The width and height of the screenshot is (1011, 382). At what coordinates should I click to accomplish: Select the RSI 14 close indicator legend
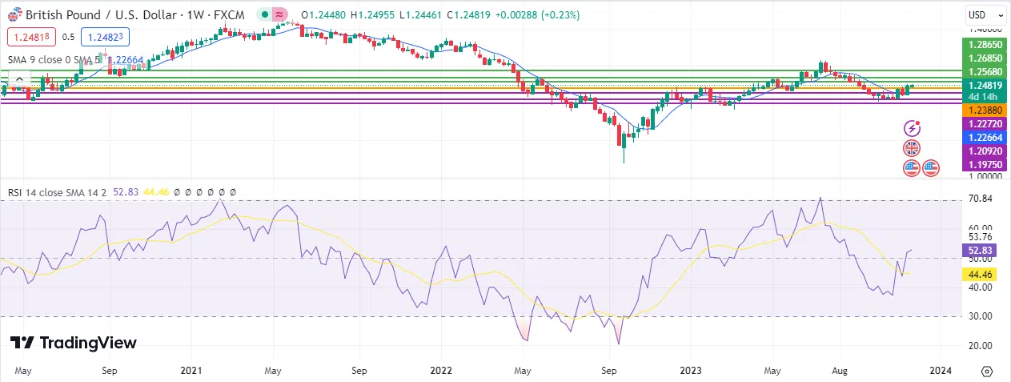pyautogui.click(x=50, y=192)
